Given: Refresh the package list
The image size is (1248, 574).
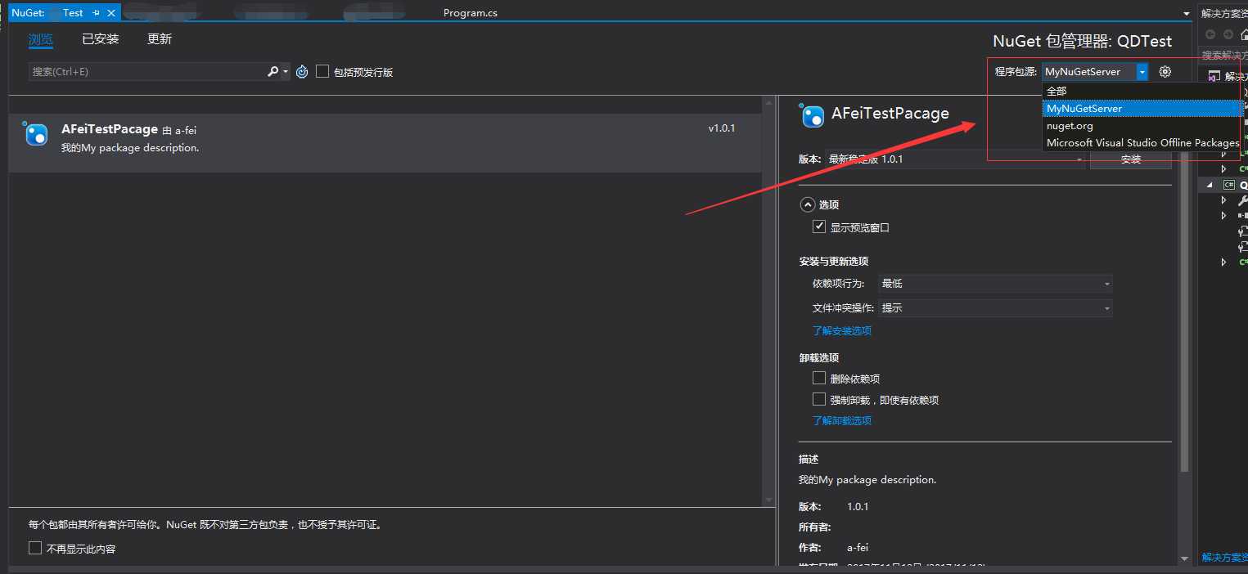Looking at the screenshot, I should [302, 72].
